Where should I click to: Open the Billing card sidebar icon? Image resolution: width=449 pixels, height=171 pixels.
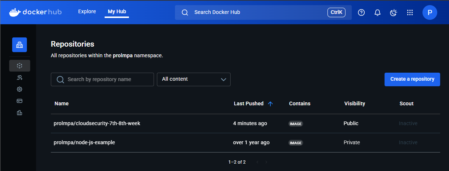(x=20, y=101)
